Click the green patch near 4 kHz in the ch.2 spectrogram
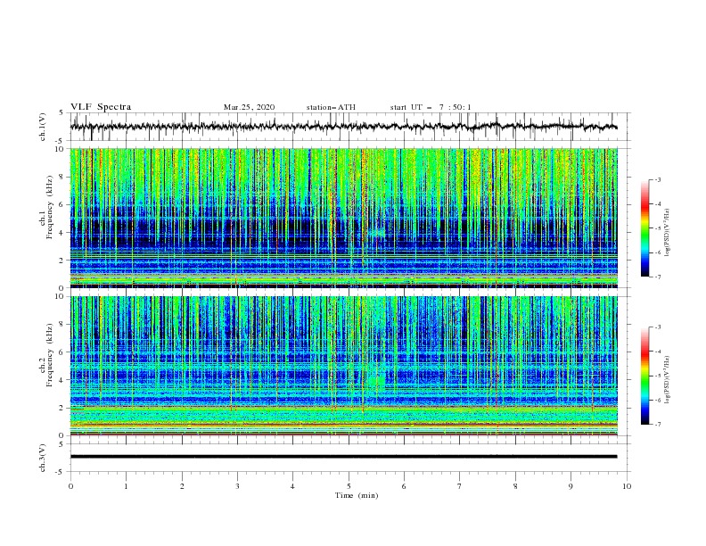706x546 pixels. click(376, 381)
